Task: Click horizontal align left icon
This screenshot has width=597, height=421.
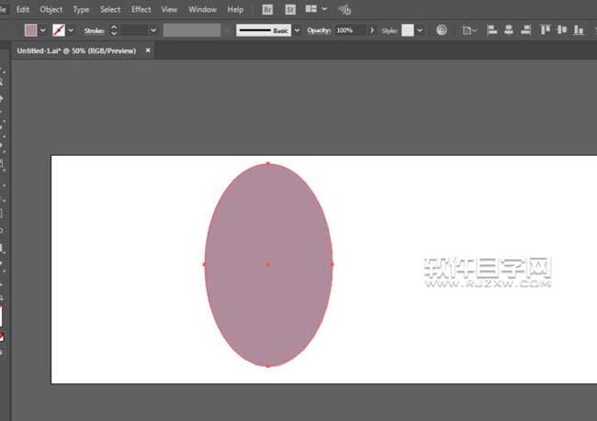Action: coord(490,30)
